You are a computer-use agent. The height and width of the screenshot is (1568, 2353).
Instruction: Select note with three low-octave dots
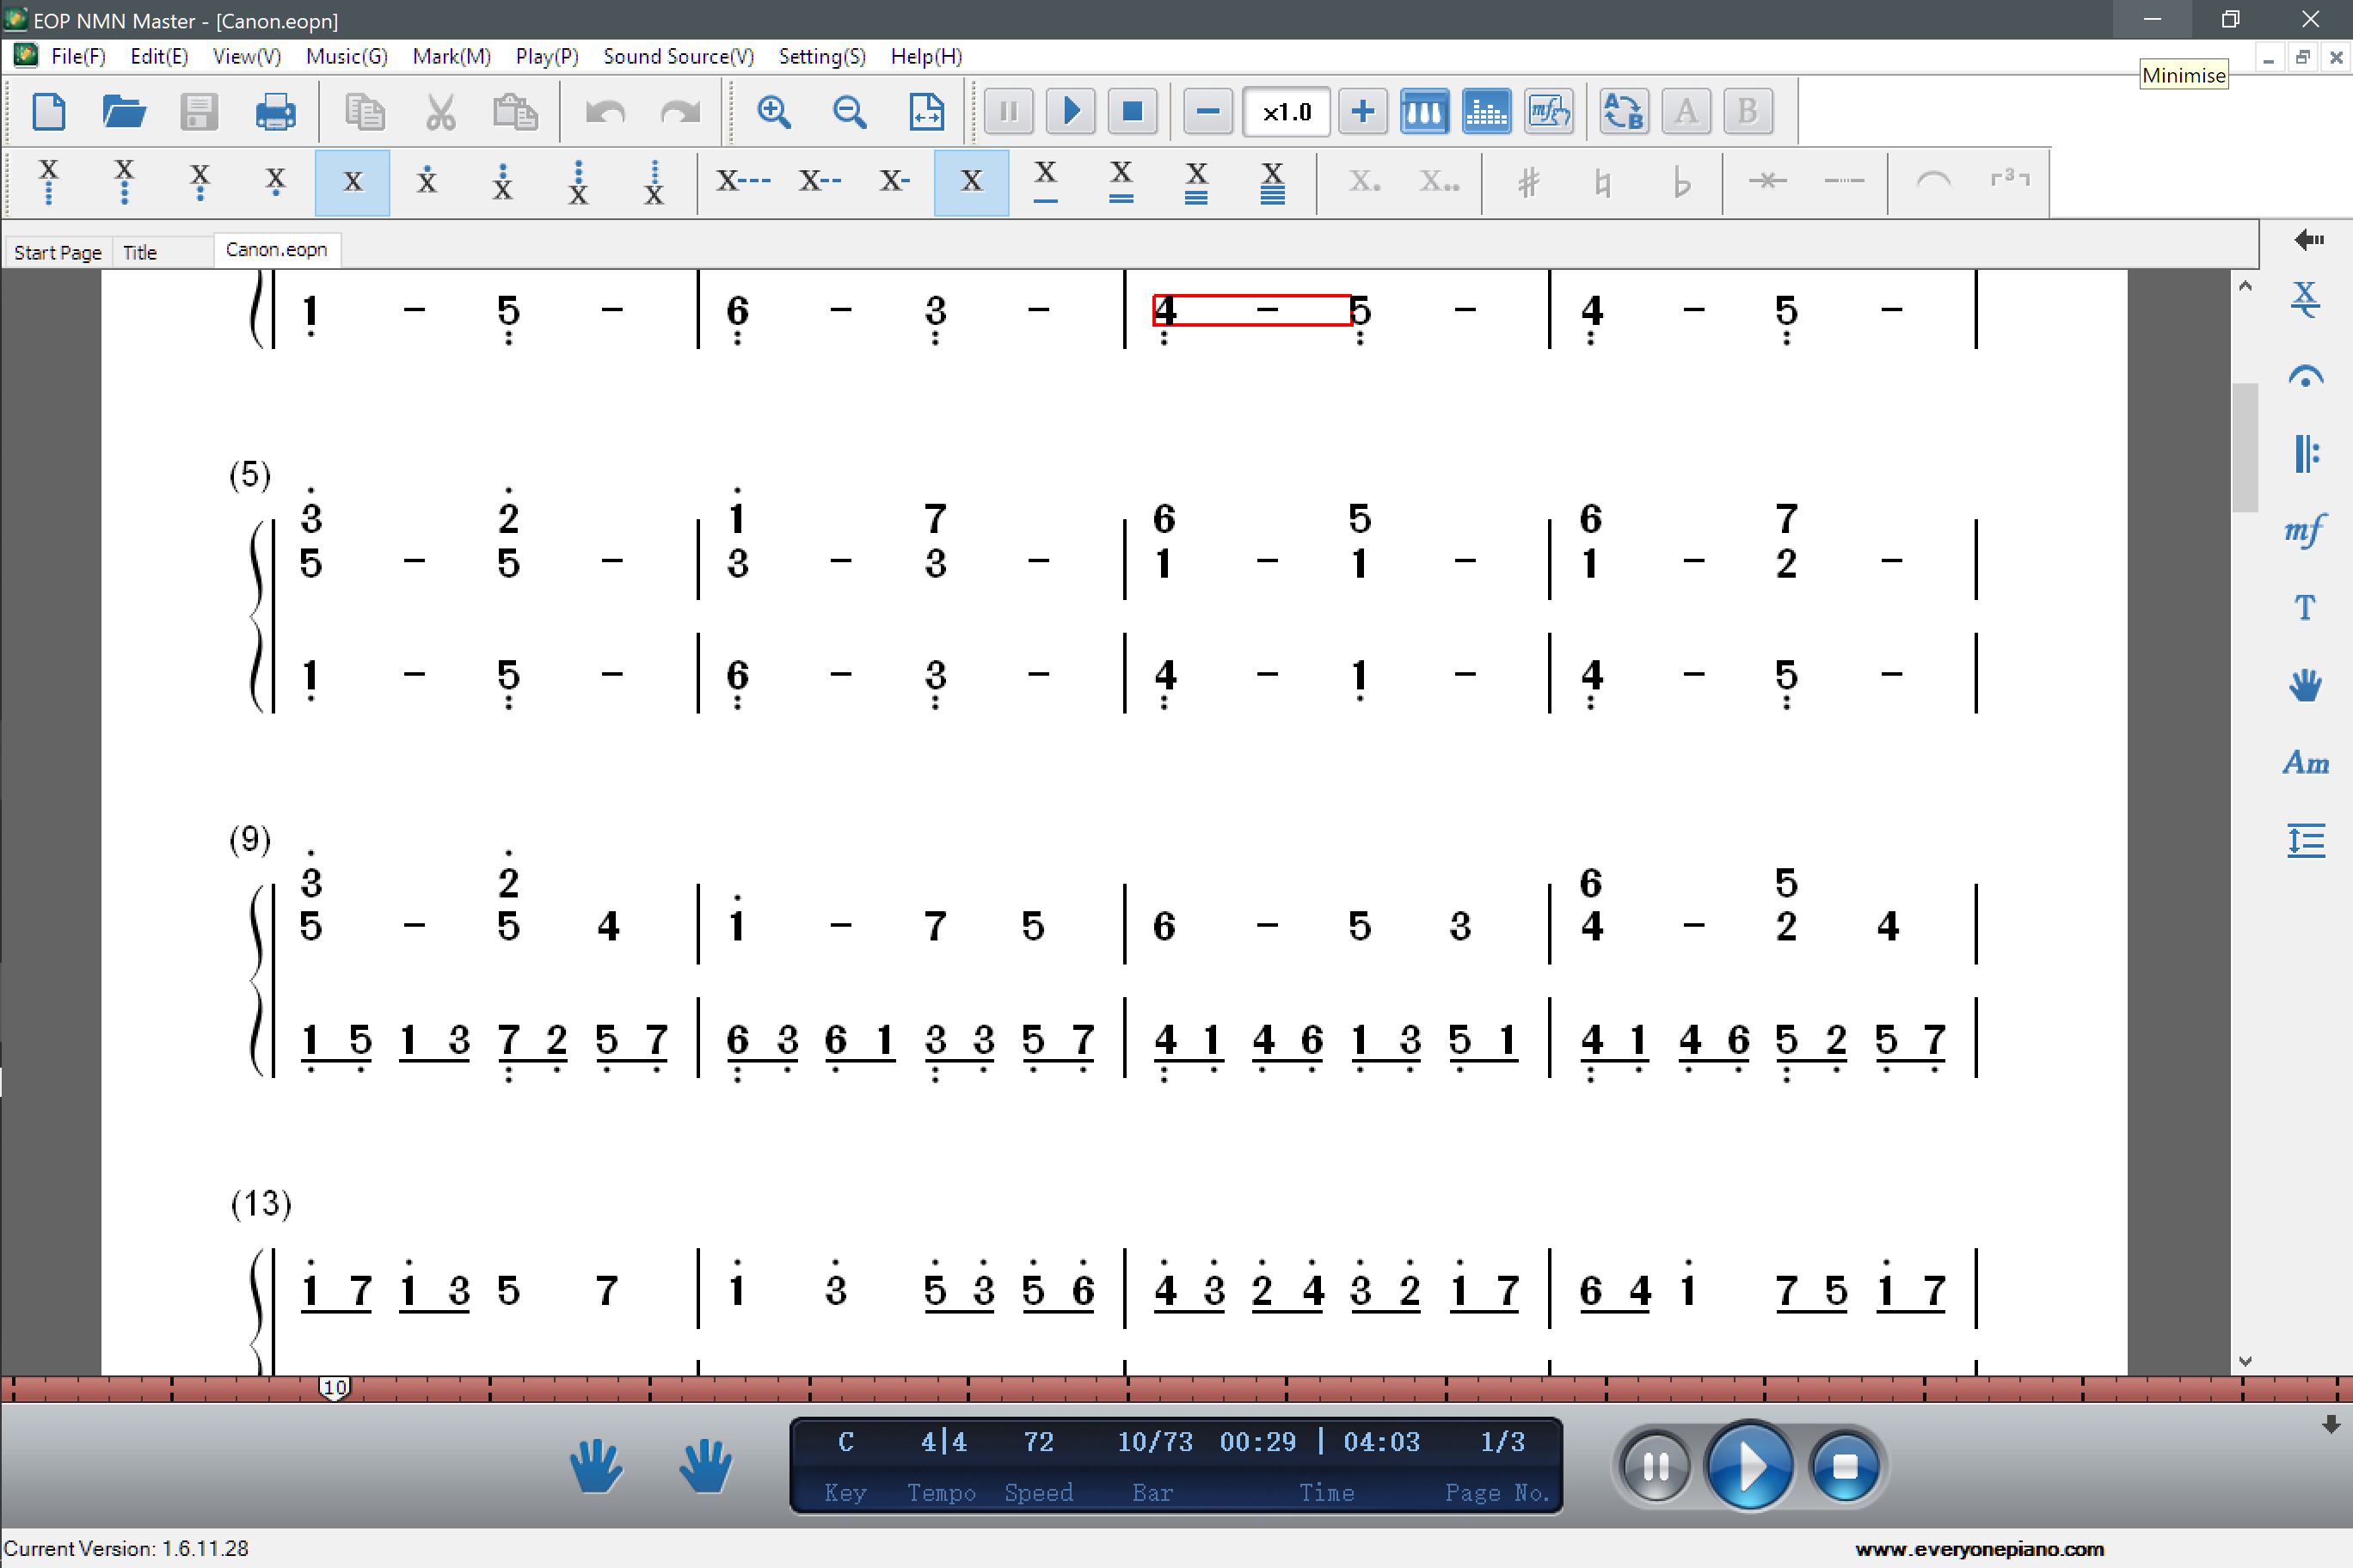[x=124, y=182]
